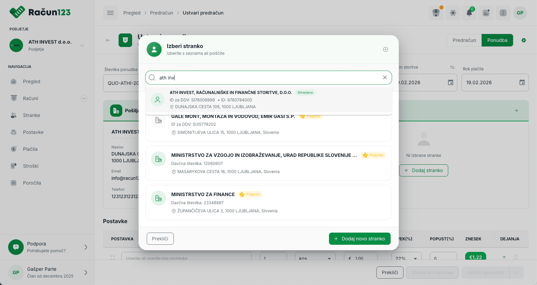Viewport: 537px width, 285px height.
Task: Click the notifications bell icon
Action: (469, 13)
